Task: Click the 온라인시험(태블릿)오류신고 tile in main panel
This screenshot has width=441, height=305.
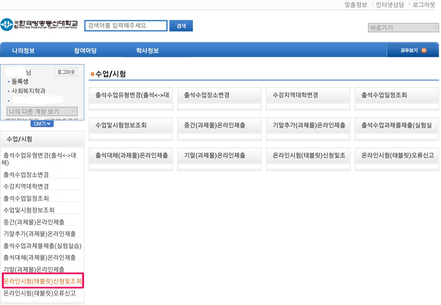Action: pos(397,159)
